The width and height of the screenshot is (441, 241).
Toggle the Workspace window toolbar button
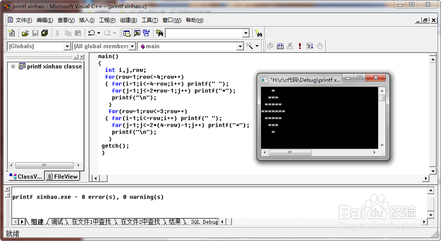(127, 33)
